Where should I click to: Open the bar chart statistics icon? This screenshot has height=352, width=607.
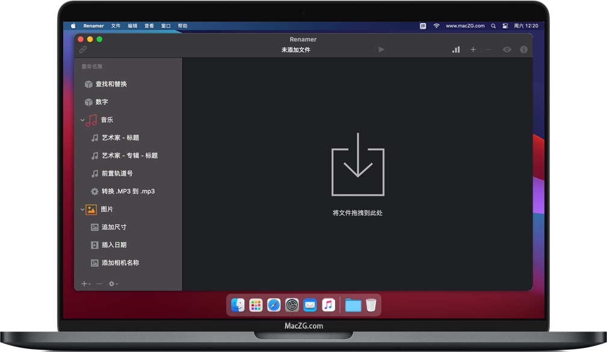pos(456,50)
